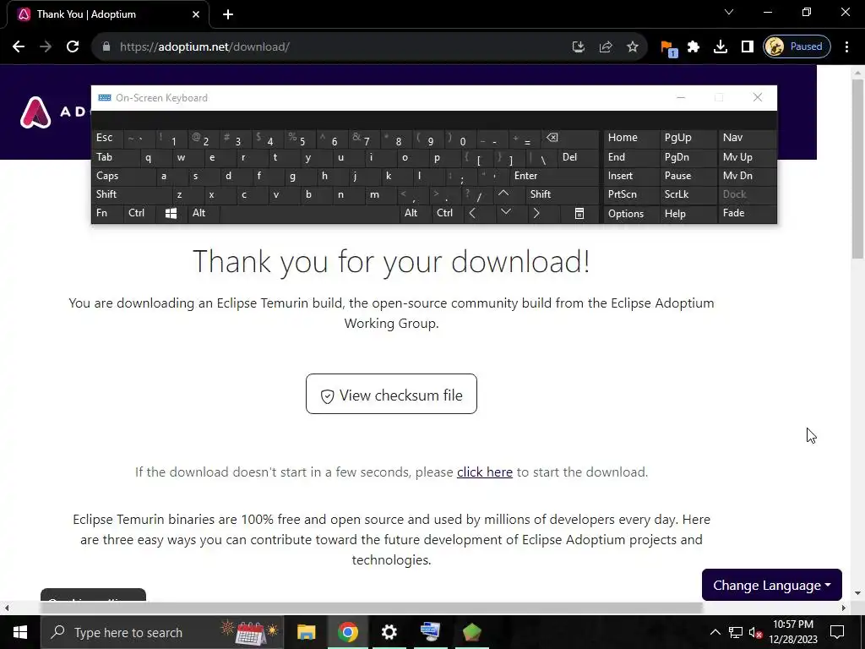Click the View checksum file button
This screenshot has width=865, height=649.
pyautogui.click(x=391, y=394)
